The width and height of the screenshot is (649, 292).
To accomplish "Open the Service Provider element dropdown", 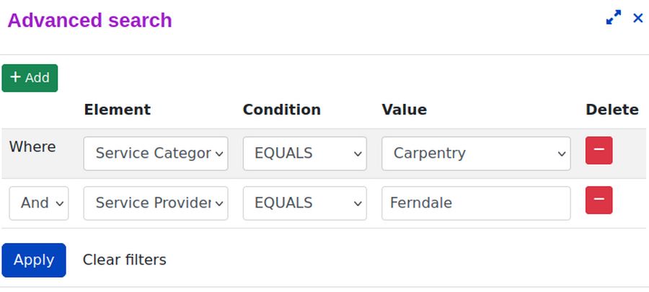I will [156, 203].
